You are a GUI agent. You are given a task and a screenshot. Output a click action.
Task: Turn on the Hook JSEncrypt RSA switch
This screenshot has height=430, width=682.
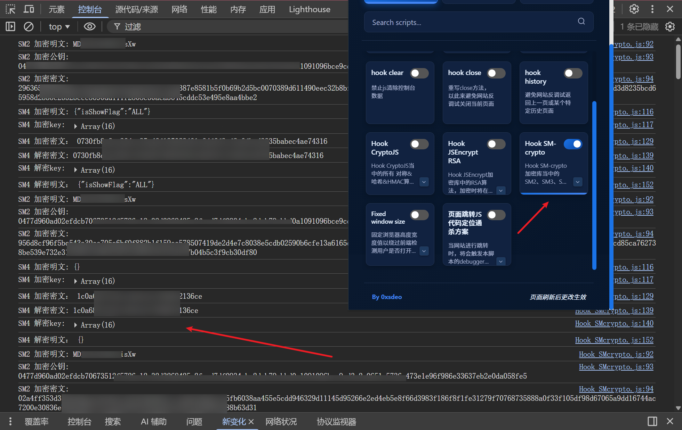pos(496,144)
